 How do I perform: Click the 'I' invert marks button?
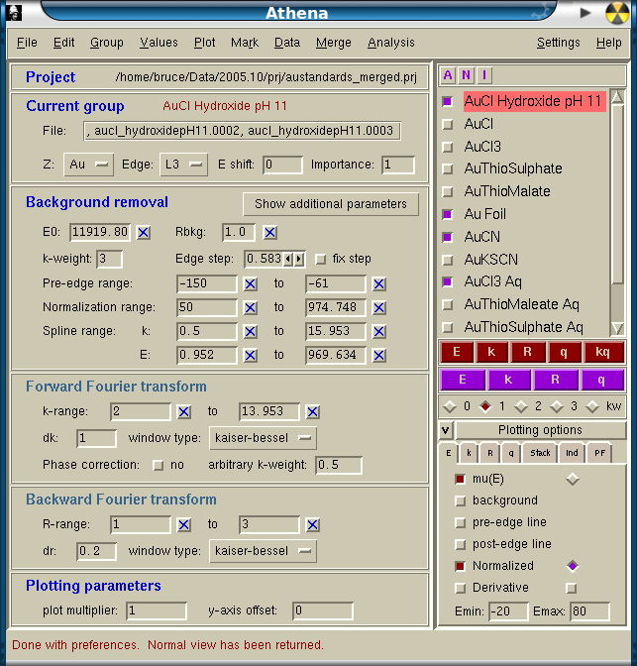coord(483,75)
